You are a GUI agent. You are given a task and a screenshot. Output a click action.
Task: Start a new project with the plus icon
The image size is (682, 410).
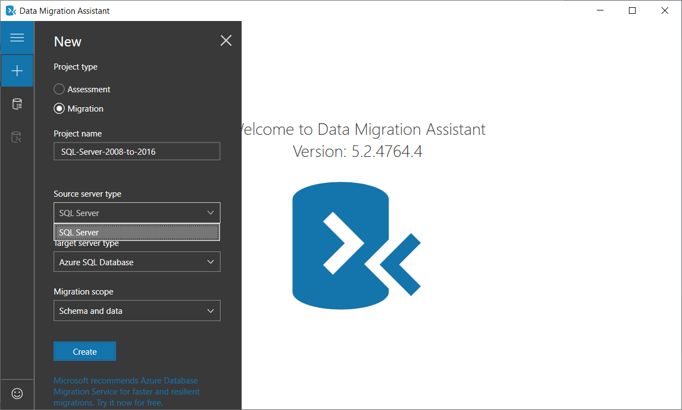click(17, 71)
